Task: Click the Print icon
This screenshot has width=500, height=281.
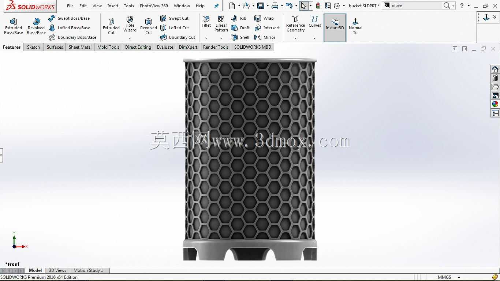Action: pyautogui.click(x=275, y=6)
